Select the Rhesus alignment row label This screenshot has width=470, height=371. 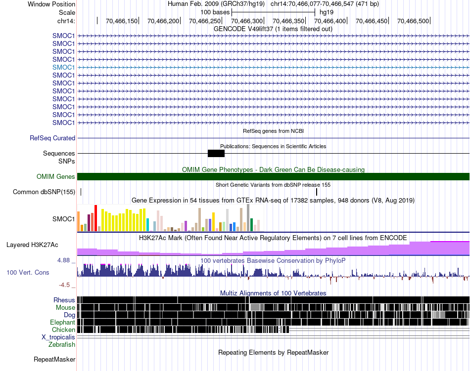[64, 300]
